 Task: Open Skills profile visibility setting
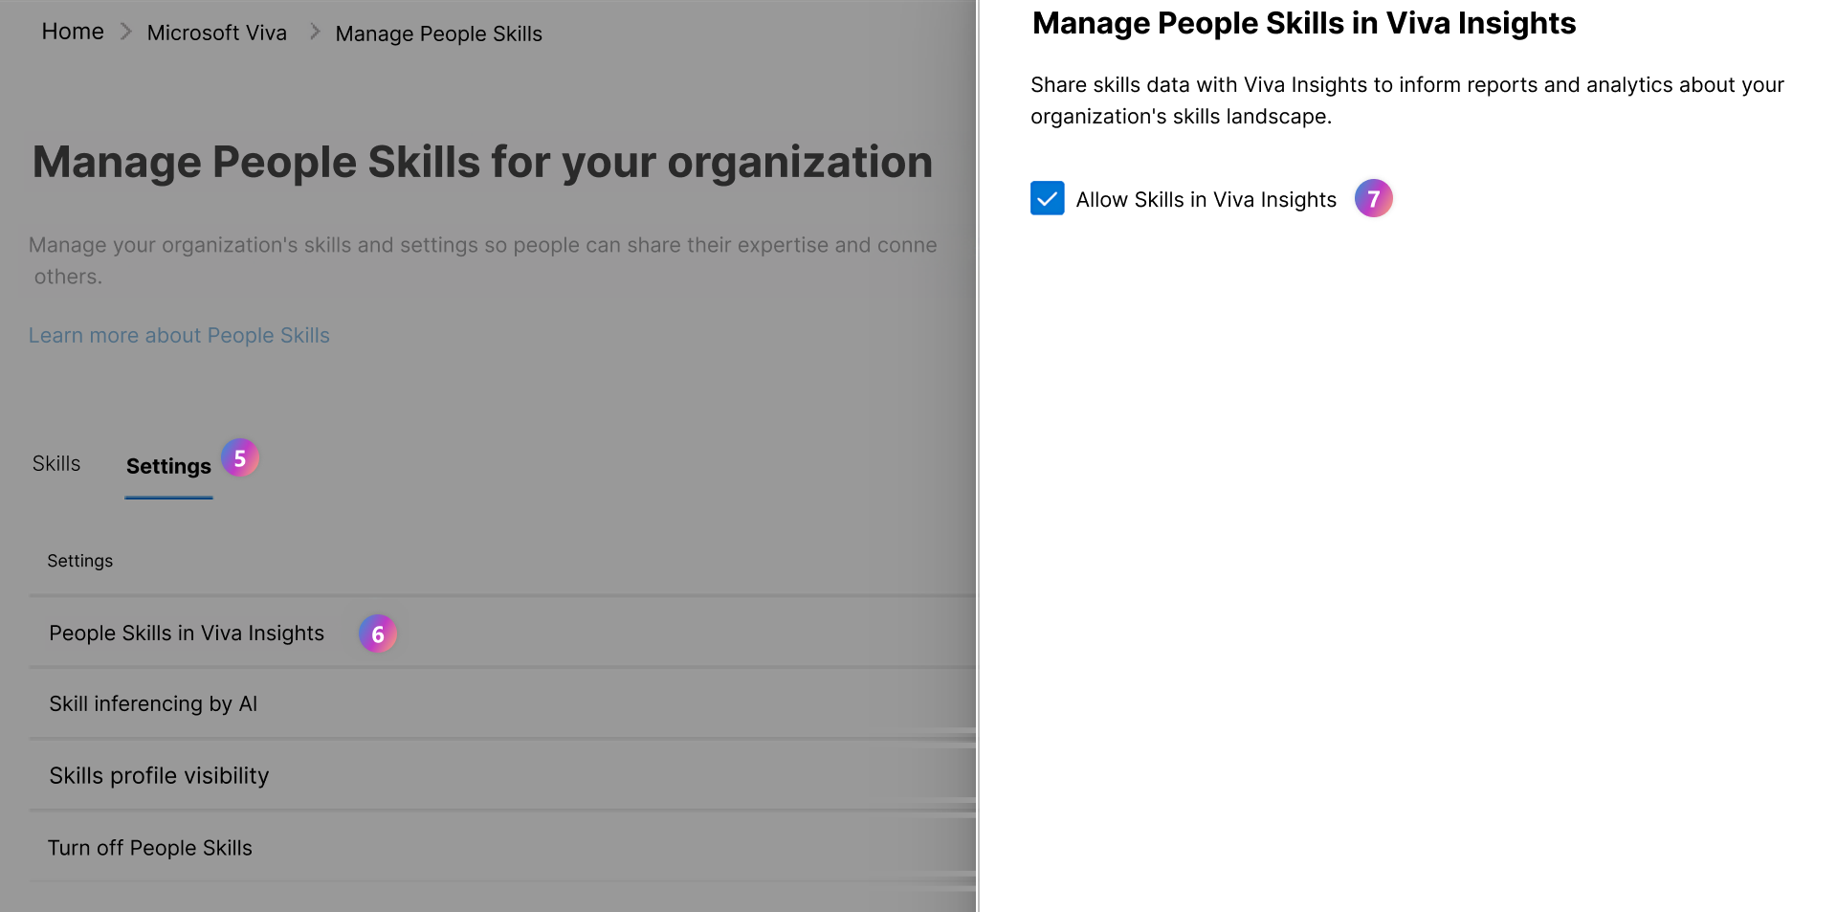click(159, 775)
